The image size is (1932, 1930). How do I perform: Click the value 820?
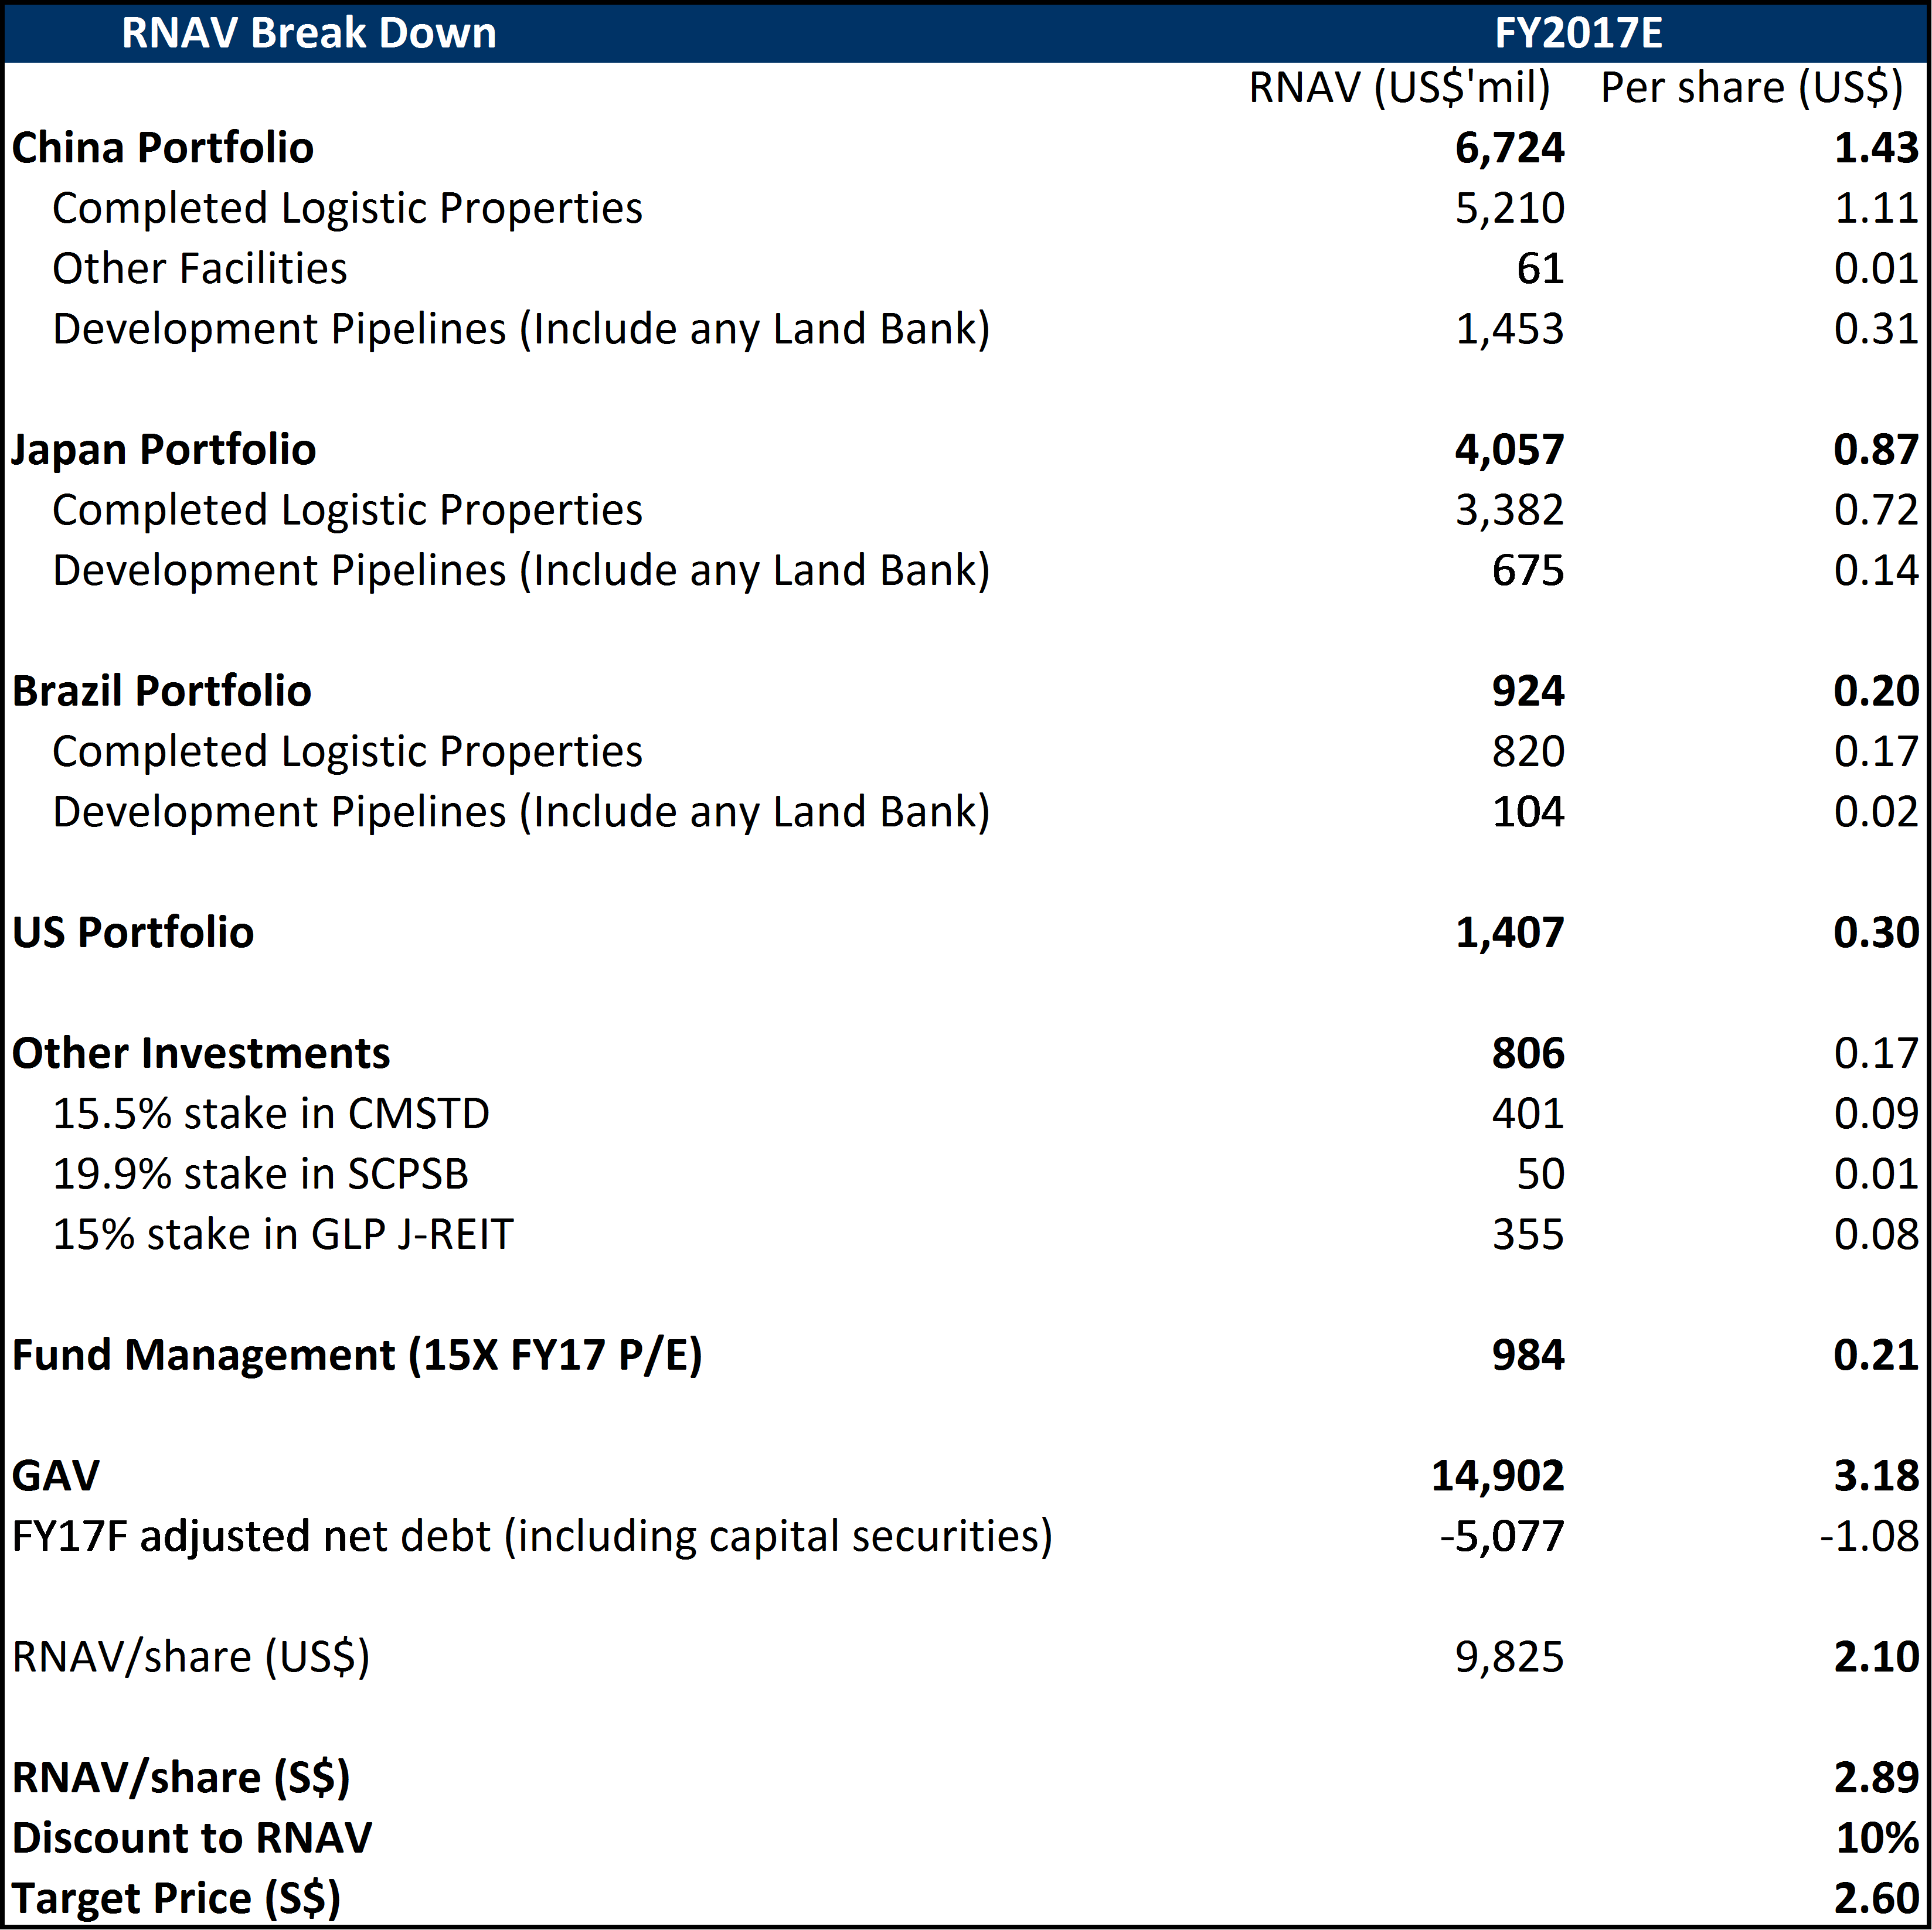1528,751
